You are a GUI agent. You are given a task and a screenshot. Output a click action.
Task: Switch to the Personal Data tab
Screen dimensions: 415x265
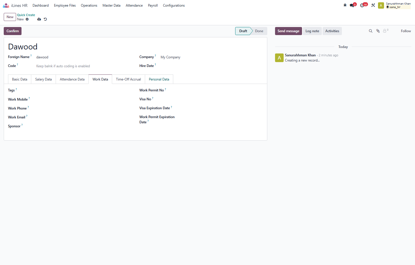point(159,79)
